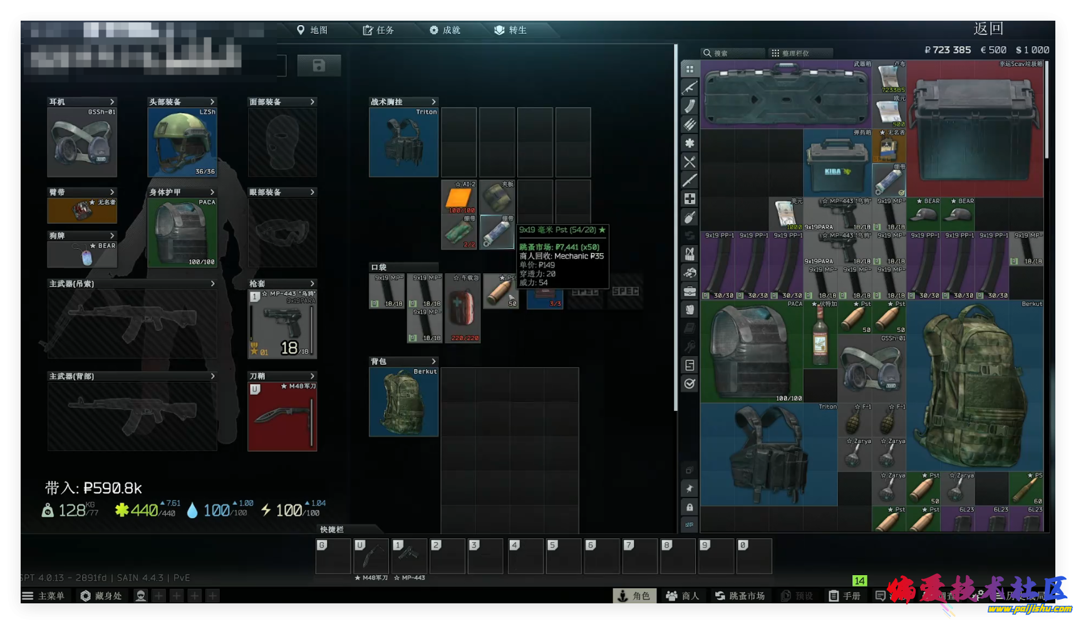The image size is (1076, 624).
Task: Expand the 臂带 slot arrow
Action: [112, 192]
